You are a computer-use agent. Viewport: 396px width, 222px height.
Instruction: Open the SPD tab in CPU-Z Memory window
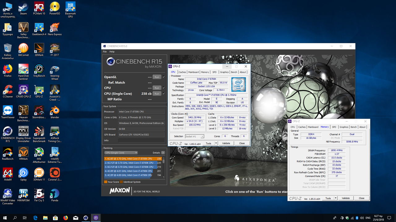pyautogui.click(x=334, y=127)
